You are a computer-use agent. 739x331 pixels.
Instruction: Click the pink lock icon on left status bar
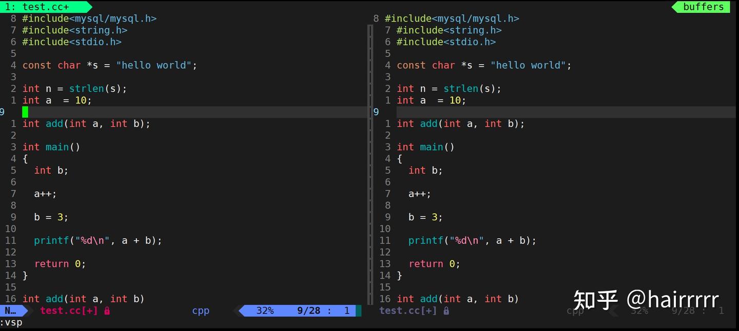click(x=108, y=311)
